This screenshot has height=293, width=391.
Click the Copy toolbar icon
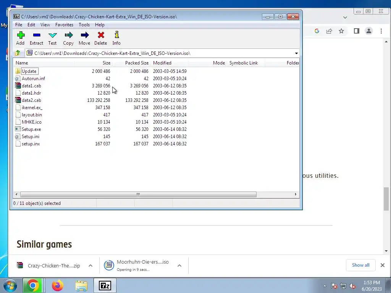(x=69, y=35)
